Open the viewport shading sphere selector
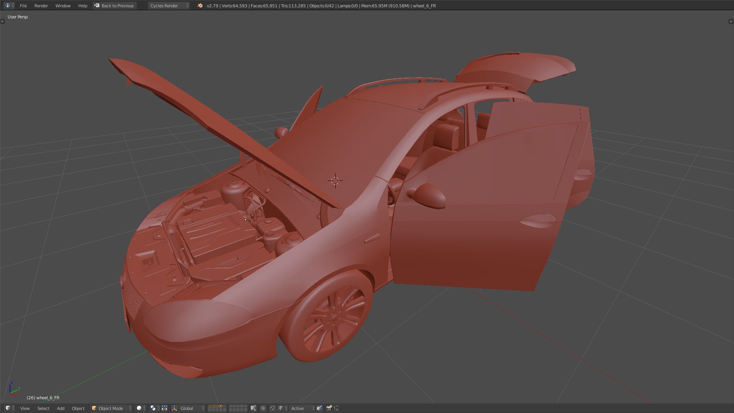The width and height of the screenshot is (734, 413). click(141, 408)
